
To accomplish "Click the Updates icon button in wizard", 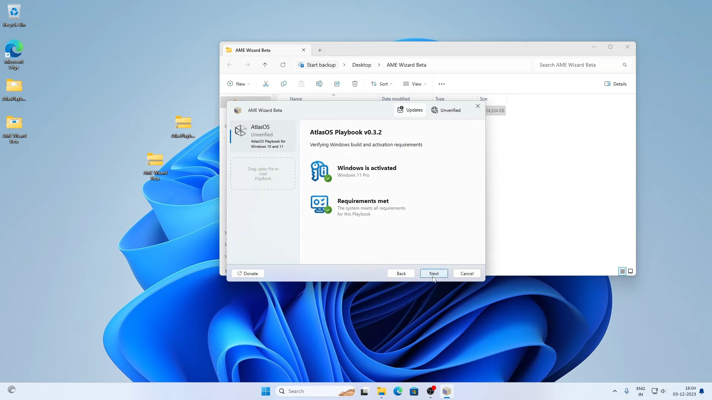I will [410, 110].
